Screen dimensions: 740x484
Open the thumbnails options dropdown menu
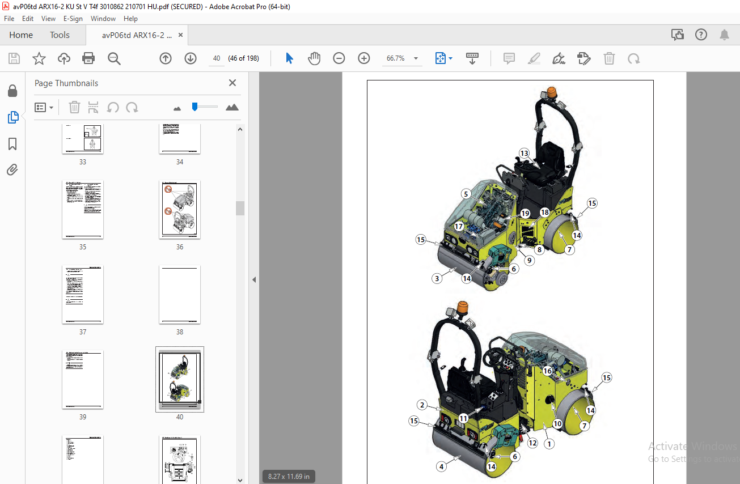coord(44,107)
